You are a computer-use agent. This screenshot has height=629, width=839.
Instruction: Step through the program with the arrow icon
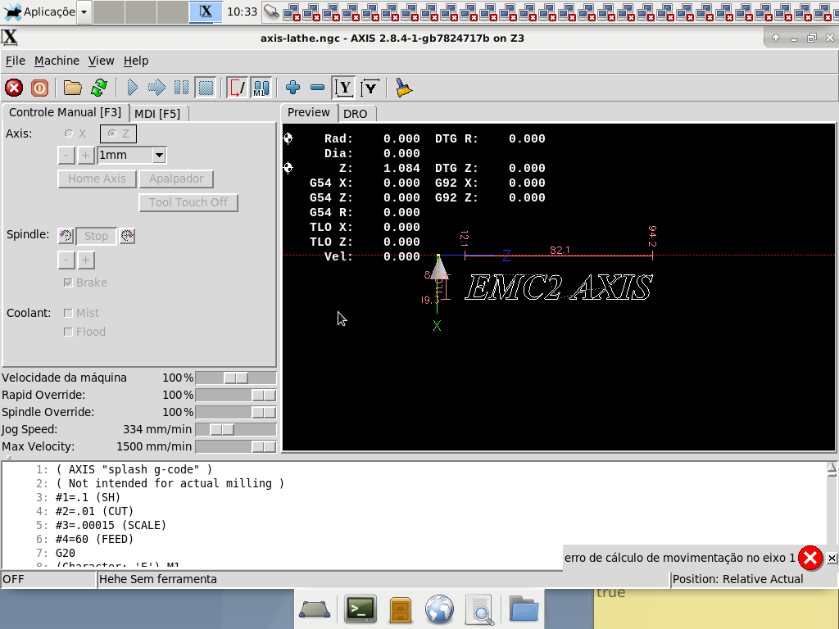[x=156, y=88]
